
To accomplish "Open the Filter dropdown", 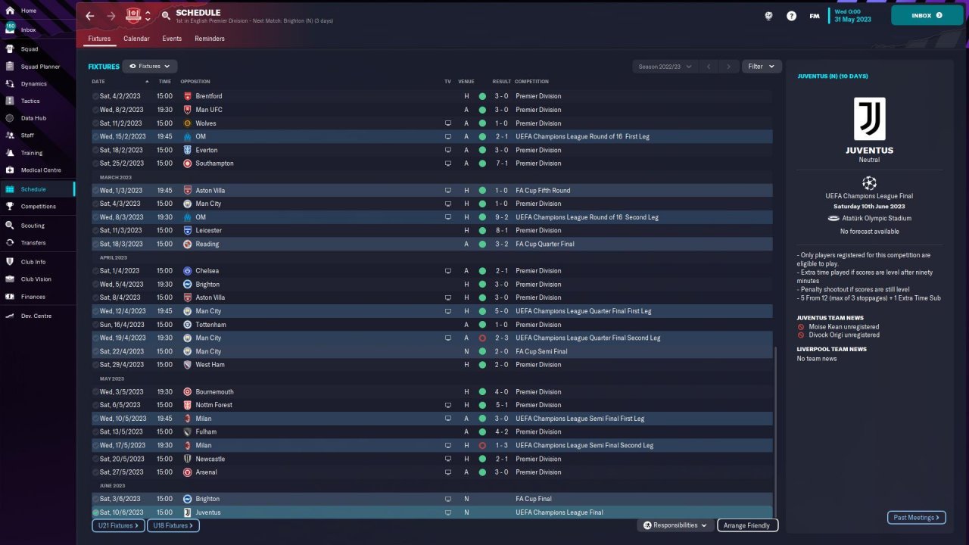I will (762, 67).
